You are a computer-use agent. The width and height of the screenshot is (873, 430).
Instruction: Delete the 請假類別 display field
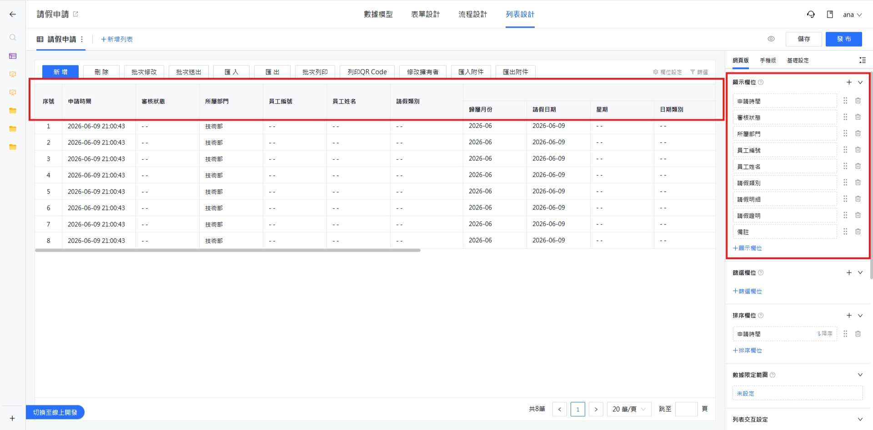coord(858,183)
